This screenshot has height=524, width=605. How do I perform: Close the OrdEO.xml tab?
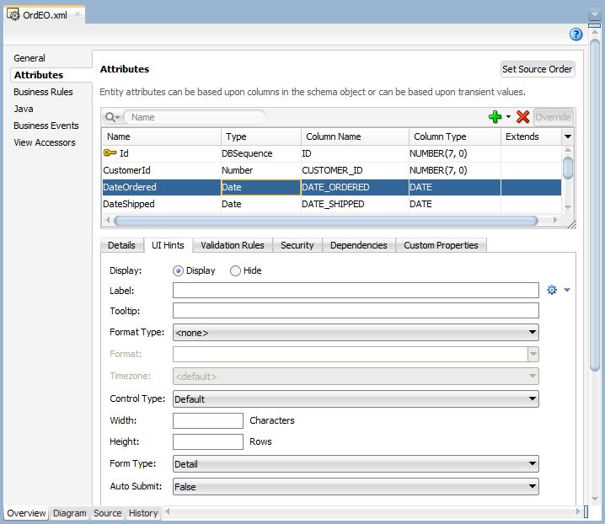pyautogui.click(x=78, y=14)
